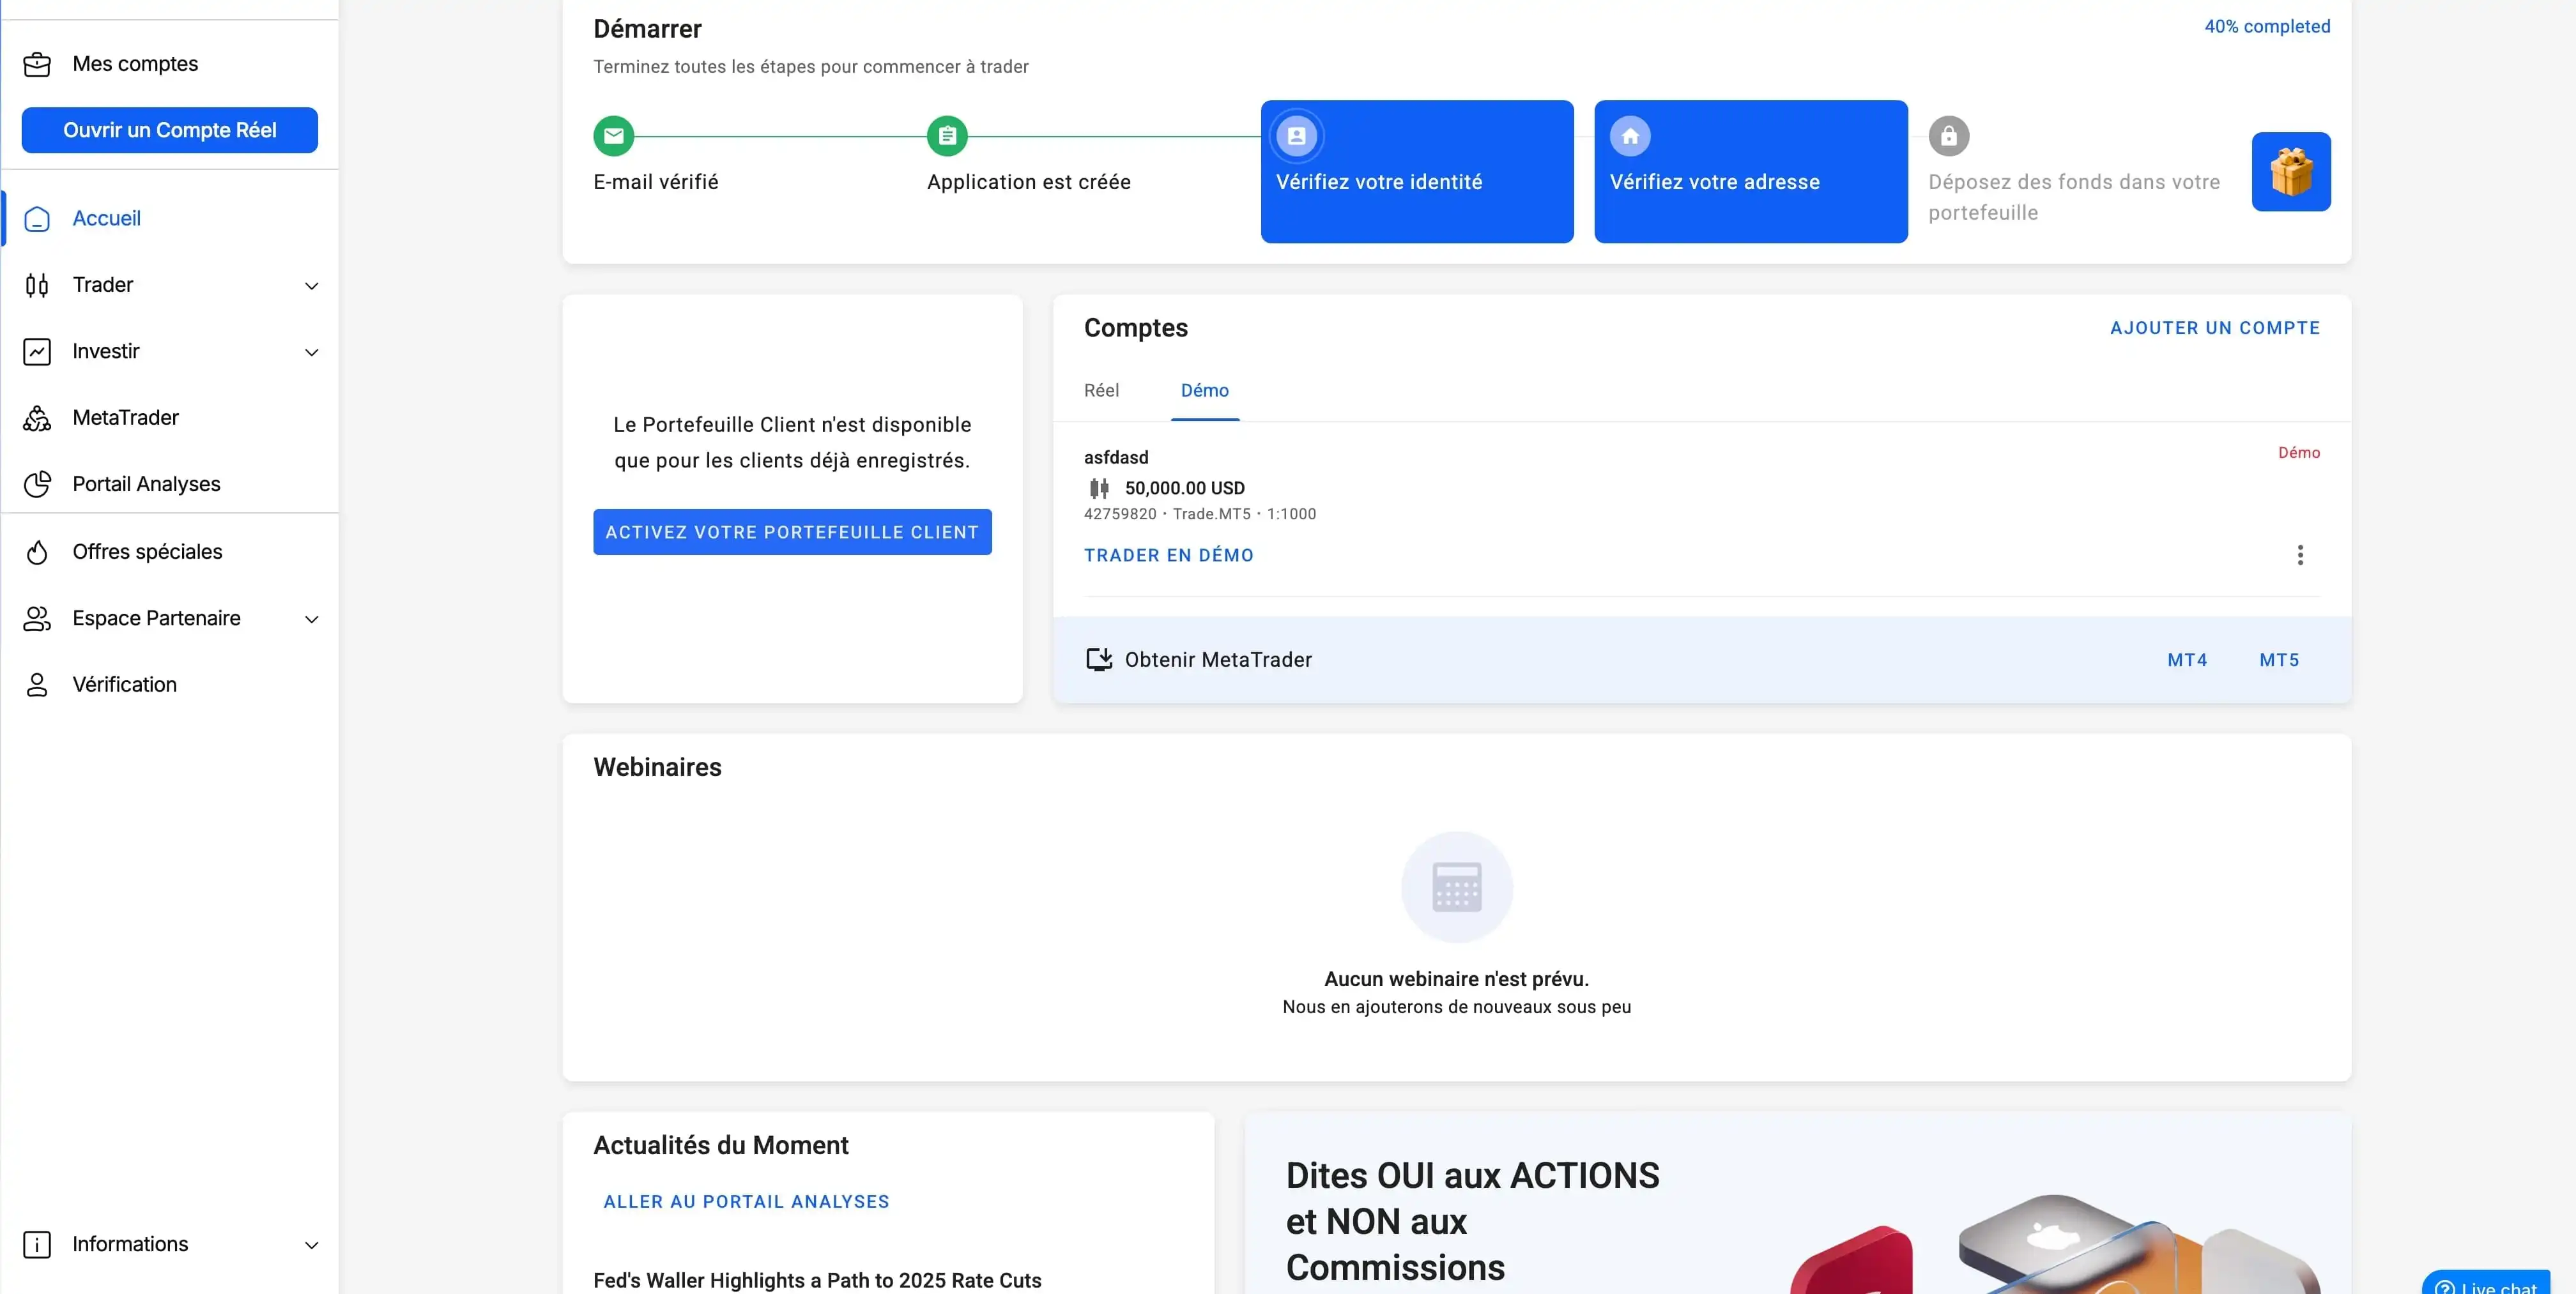2576x1294 pixels.
Task: Expand the Trader submenu chevron
Action: [312, 286]
